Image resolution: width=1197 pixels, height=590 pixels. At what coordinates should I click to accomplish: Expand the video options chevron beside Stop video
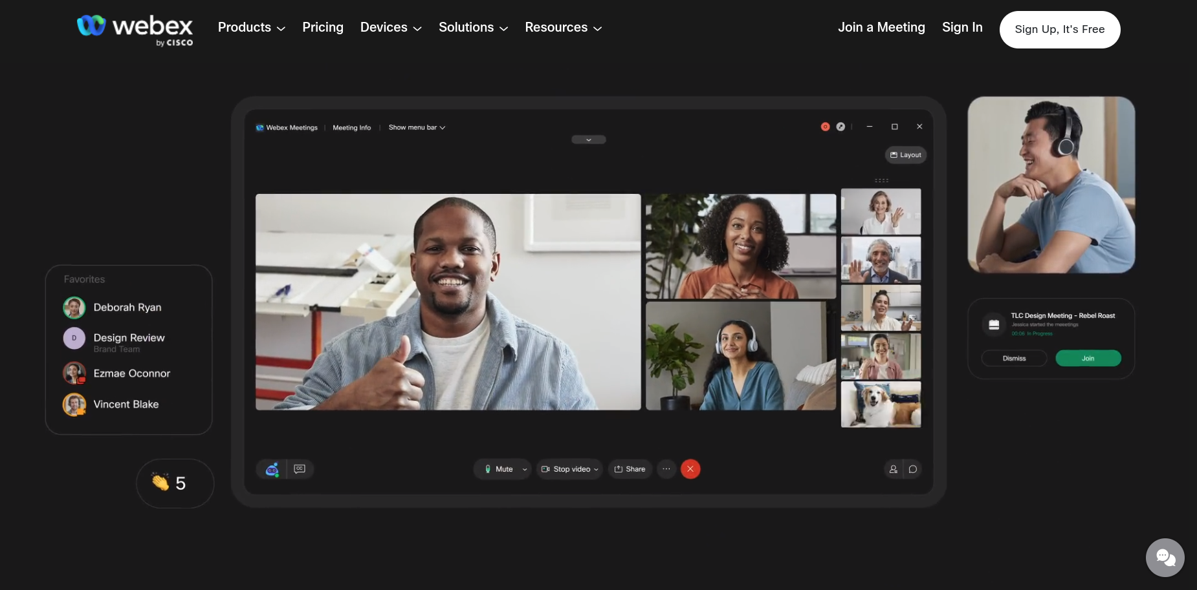(597, 469)
